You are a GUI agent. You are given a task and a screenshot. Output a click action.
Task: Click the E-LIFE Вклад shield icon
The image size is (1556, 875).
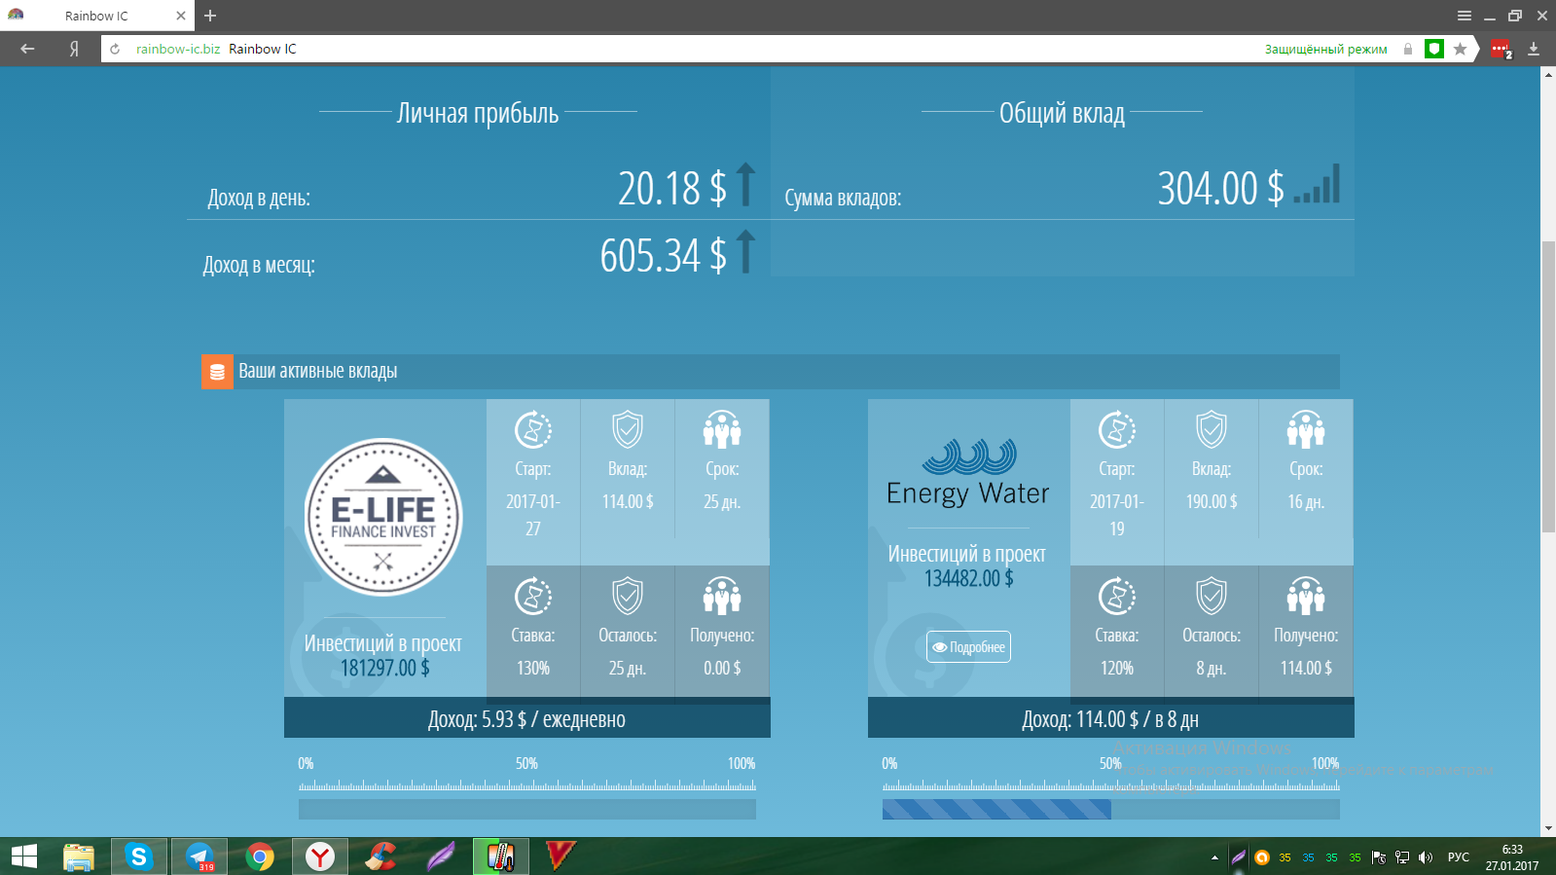tap(628, 429)
